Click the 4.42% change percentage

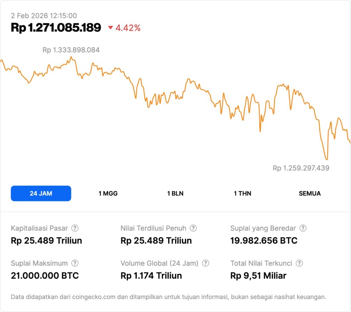coord(128,28)
